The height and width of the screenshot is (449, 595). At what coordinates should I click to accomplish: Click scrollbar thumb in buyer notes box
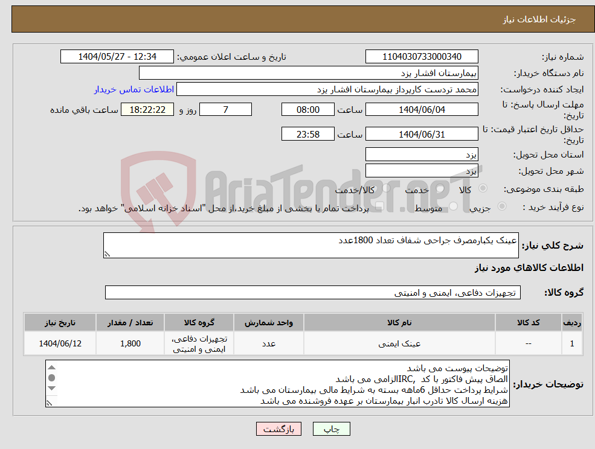tap(52, 378)
